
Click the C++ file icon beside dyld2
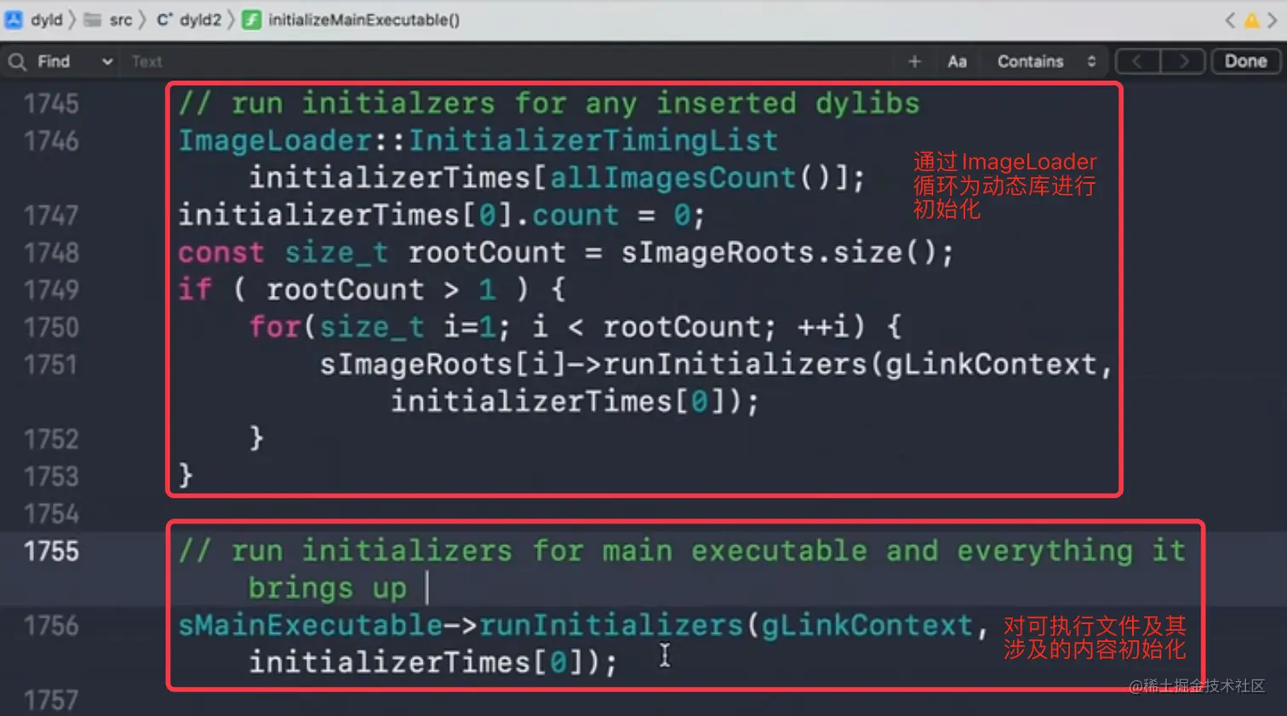164,20
